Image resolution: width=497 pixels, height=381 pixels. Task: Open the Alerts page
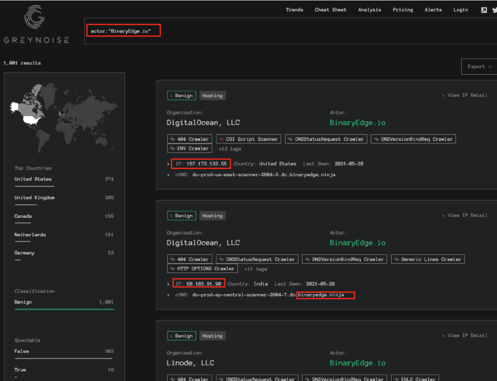[433, 10]
